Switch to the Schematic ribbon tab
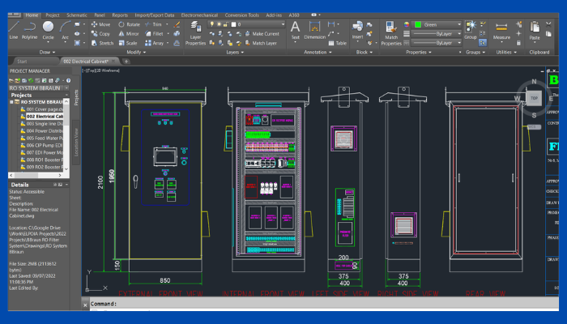 [x=78, y=15]
